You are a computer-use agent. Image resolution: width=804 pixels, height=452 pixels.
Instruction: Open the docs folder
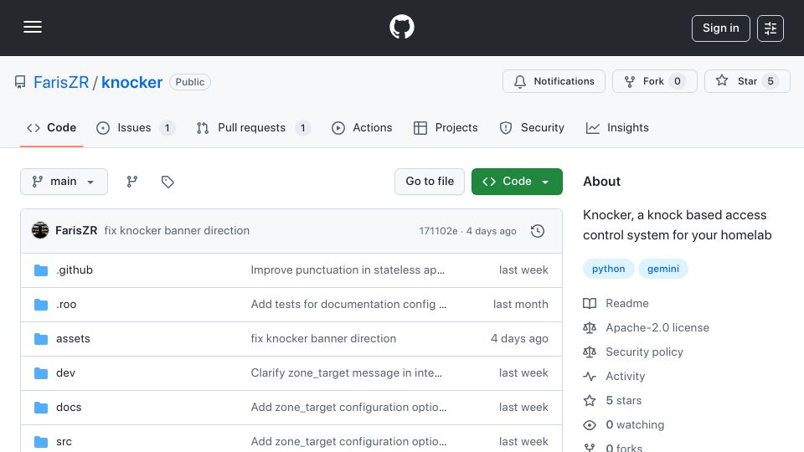pos(69,408)
